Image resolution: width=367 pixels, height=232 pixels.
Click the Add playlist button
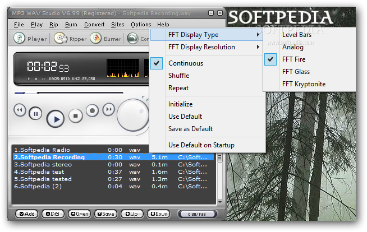27,214
